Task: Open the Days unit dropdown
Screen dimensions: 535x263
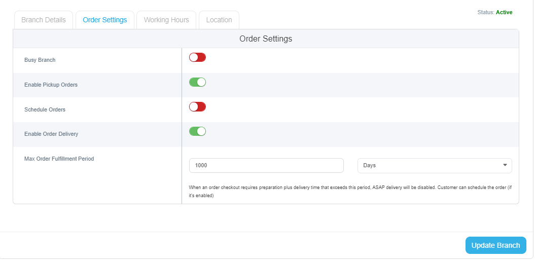Action: pyautogui.click(x=435, y=165)
